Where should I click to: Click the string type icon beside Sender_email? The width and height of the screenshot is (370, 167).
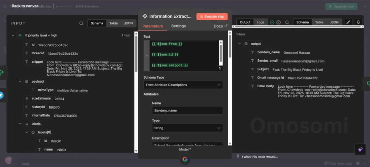[x=252, y=61]
